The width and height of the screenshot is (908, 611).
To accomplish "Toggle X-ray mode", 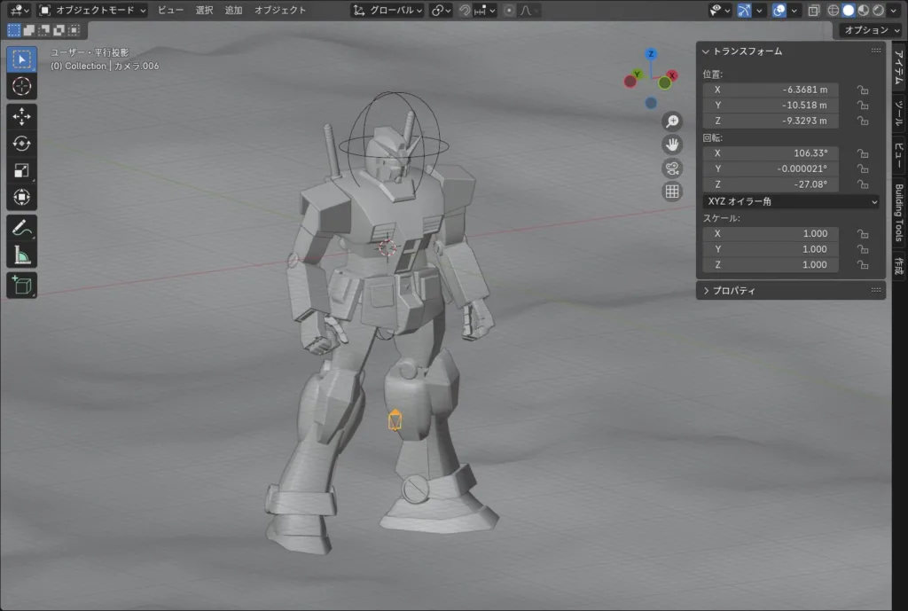I will click(x=814, y=11).
